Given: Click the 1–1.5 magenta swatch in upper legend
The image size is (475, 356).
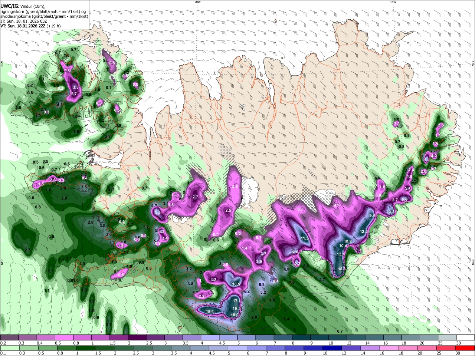Looking at the screenshot, I should pos(101,338).
